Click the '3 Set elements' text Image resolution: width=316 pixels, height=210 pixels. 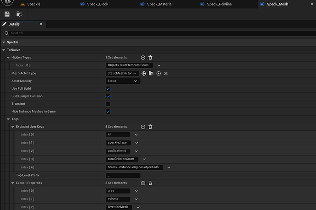(116, 183)
